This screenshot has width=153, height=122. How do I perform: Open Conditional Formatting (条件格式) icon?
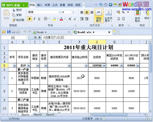(137, 16)
